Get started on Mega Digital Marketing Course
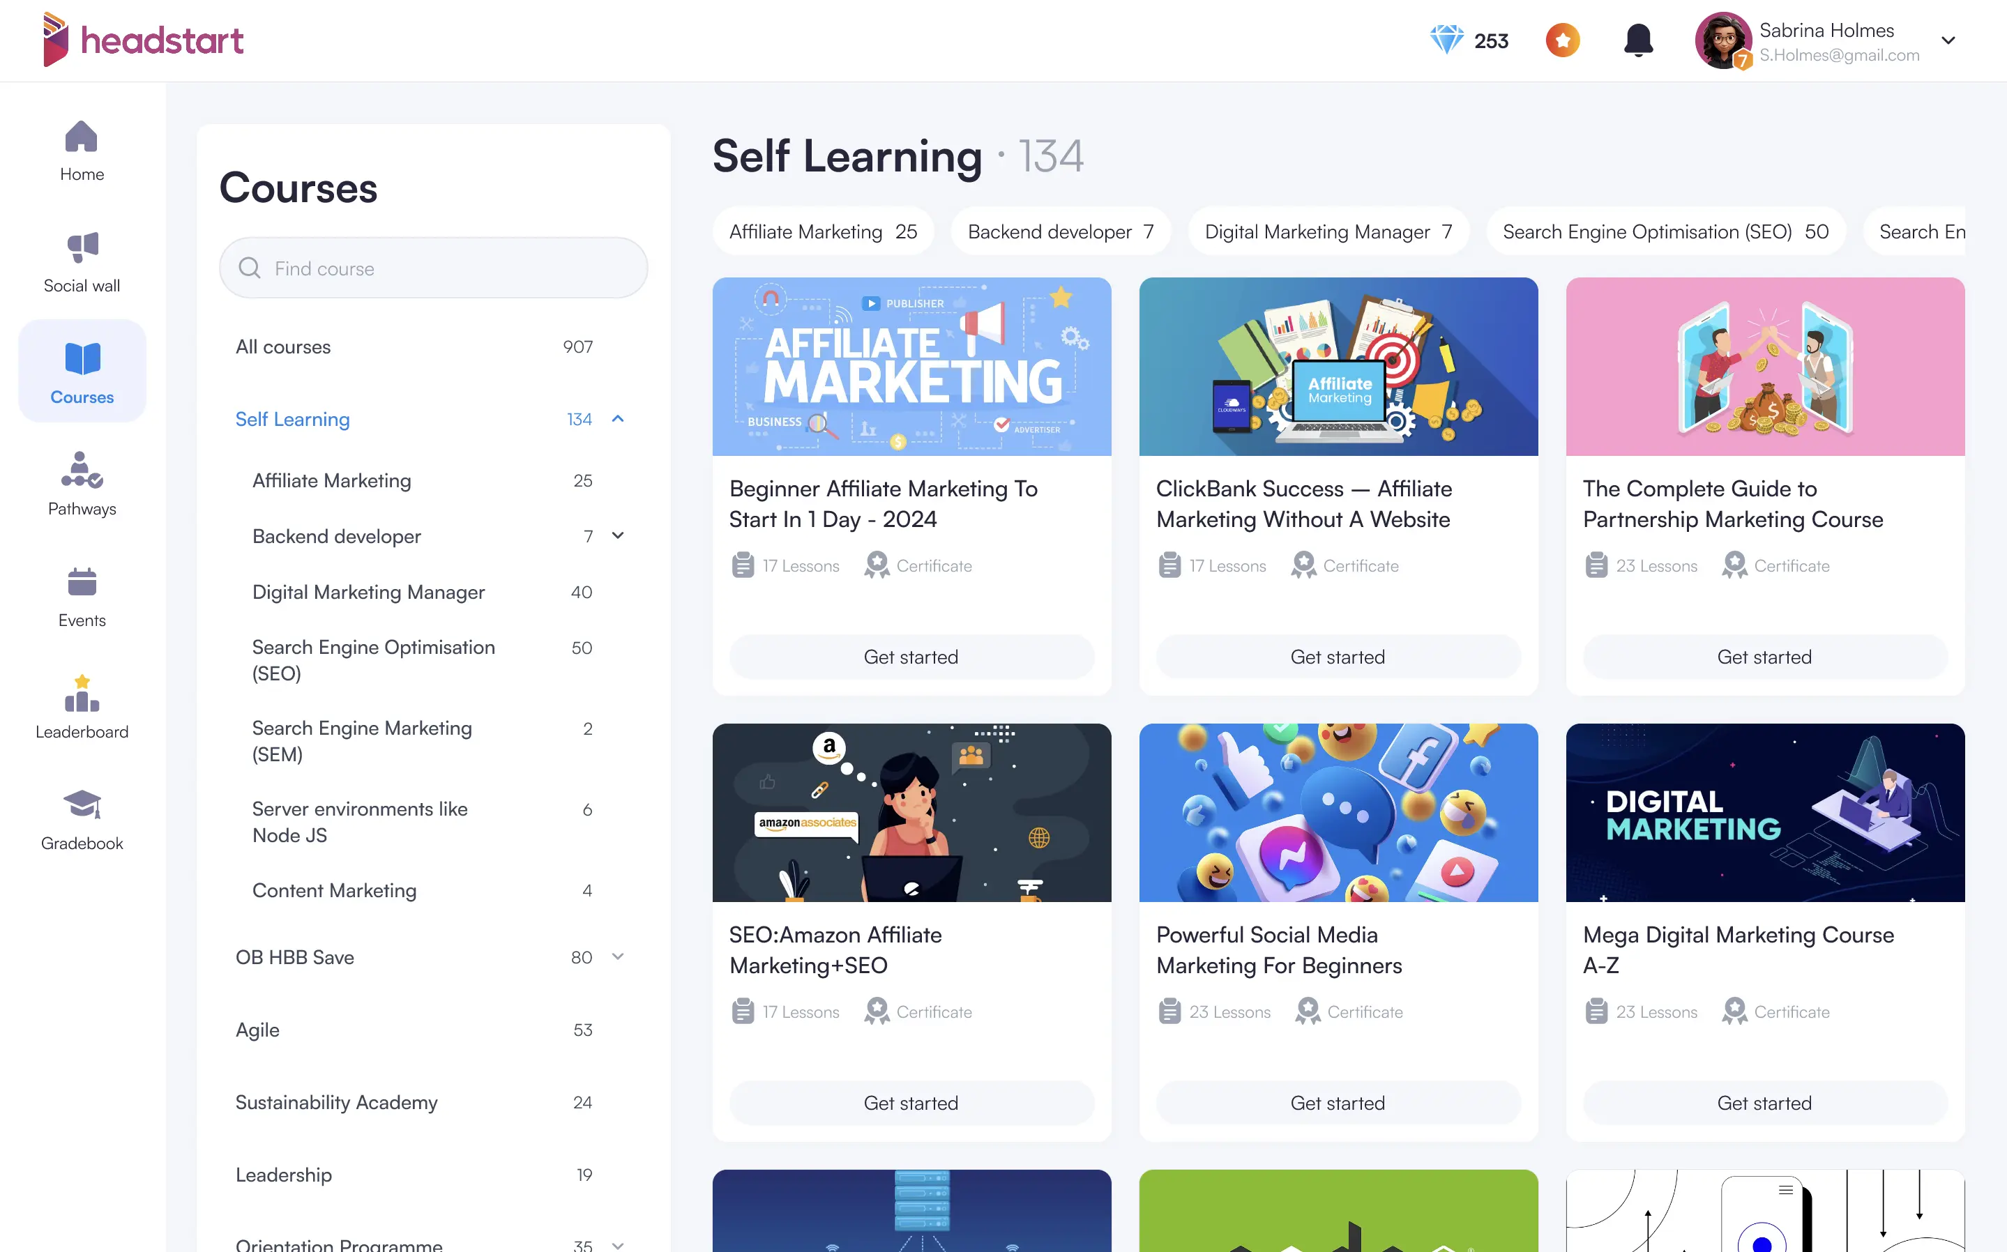2007x1252 pixels. point(1764,1103)
